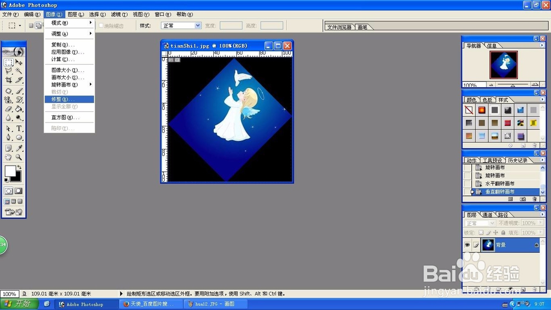Open the Styles panel flyout menu arrow

[x=542, y=99]
